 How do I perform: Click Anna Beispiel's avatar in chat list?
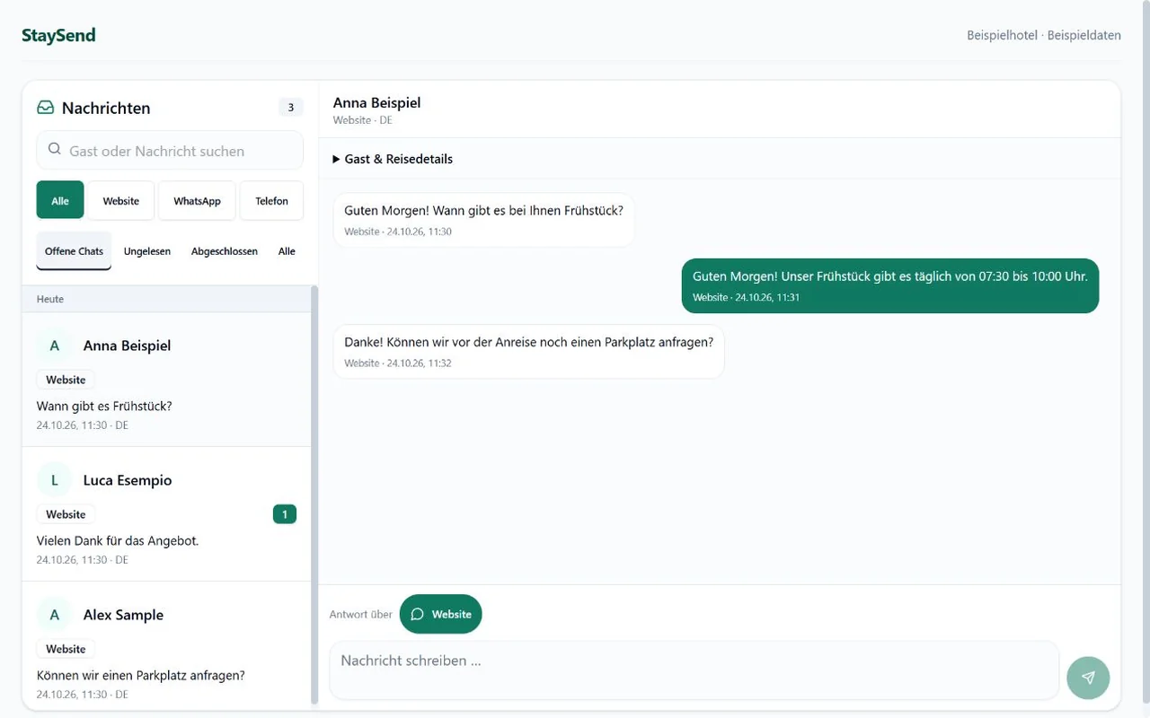[x=55, y=346]
